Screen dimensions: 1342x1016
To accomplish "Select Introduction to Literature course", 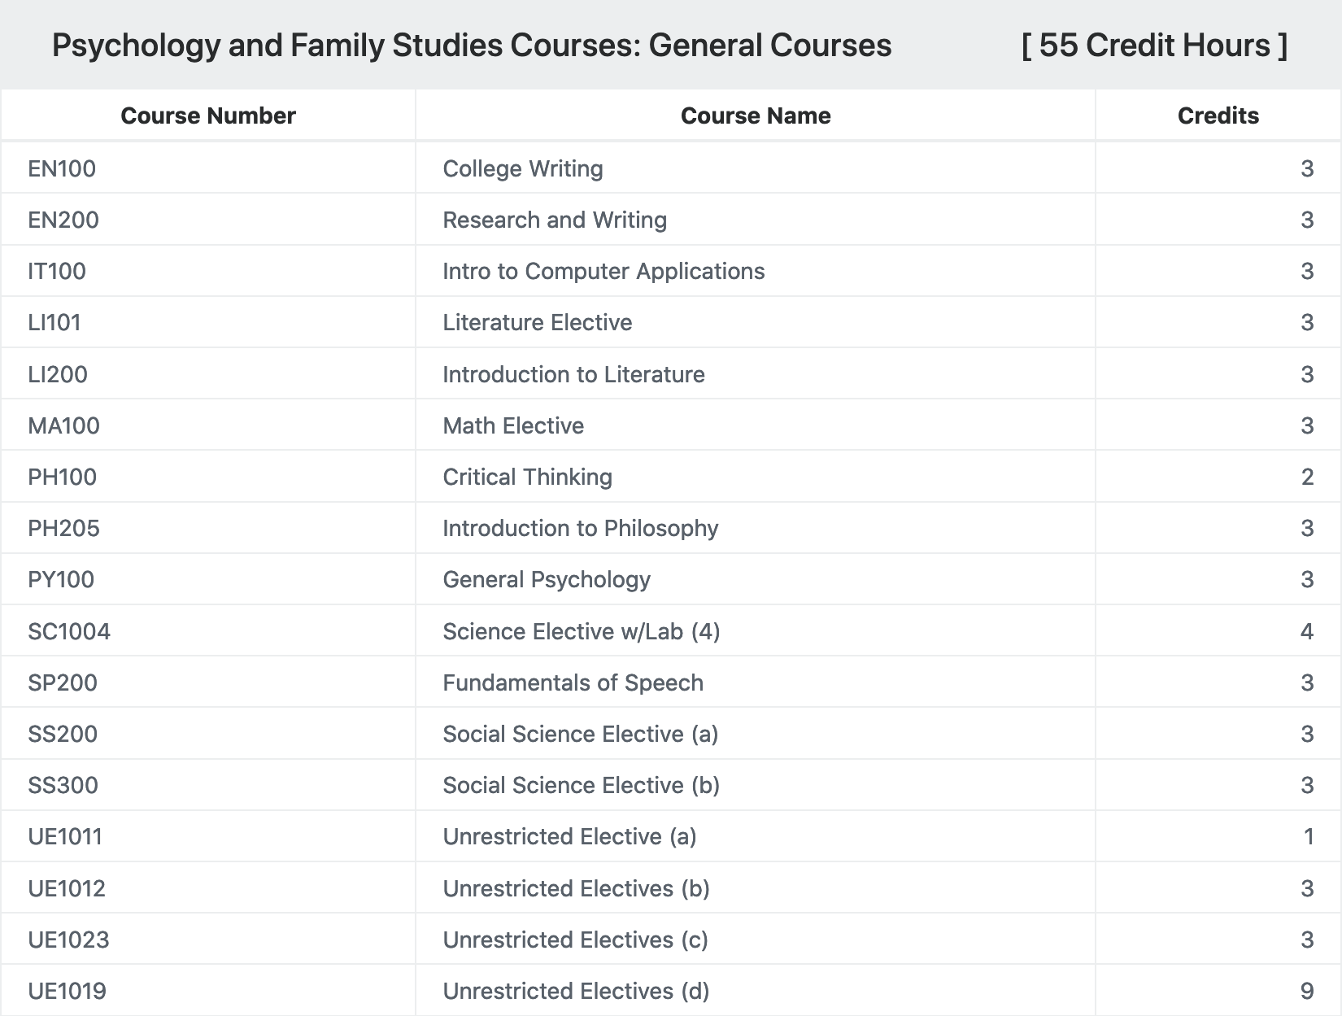I will 573,374.
